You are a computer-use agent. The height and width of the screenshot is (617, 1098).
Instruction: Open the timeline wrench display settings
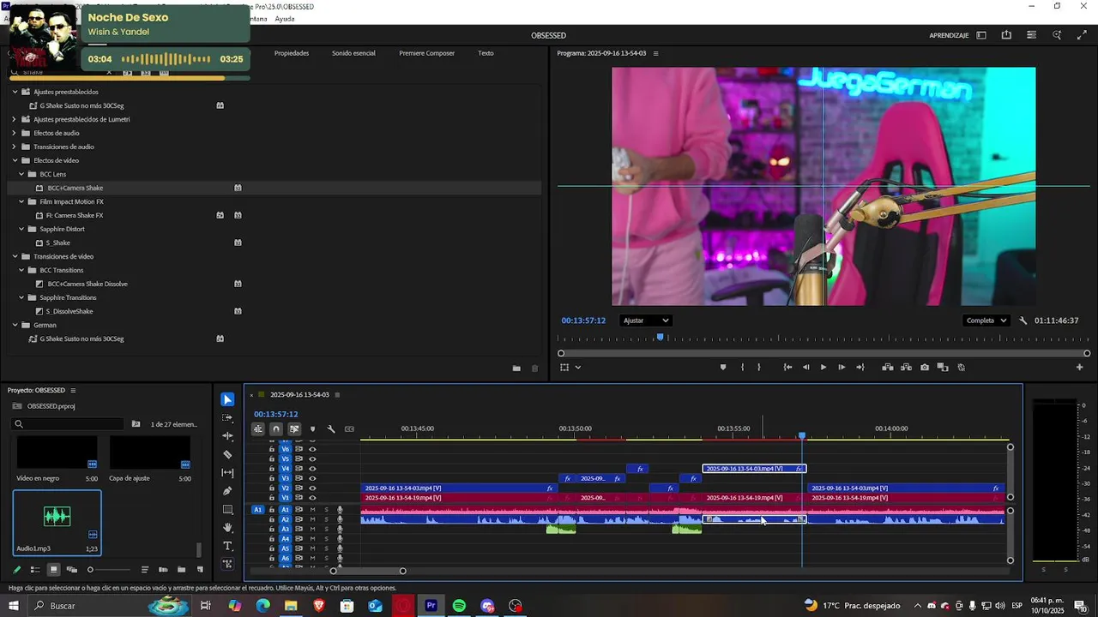(x=331, y=428)
